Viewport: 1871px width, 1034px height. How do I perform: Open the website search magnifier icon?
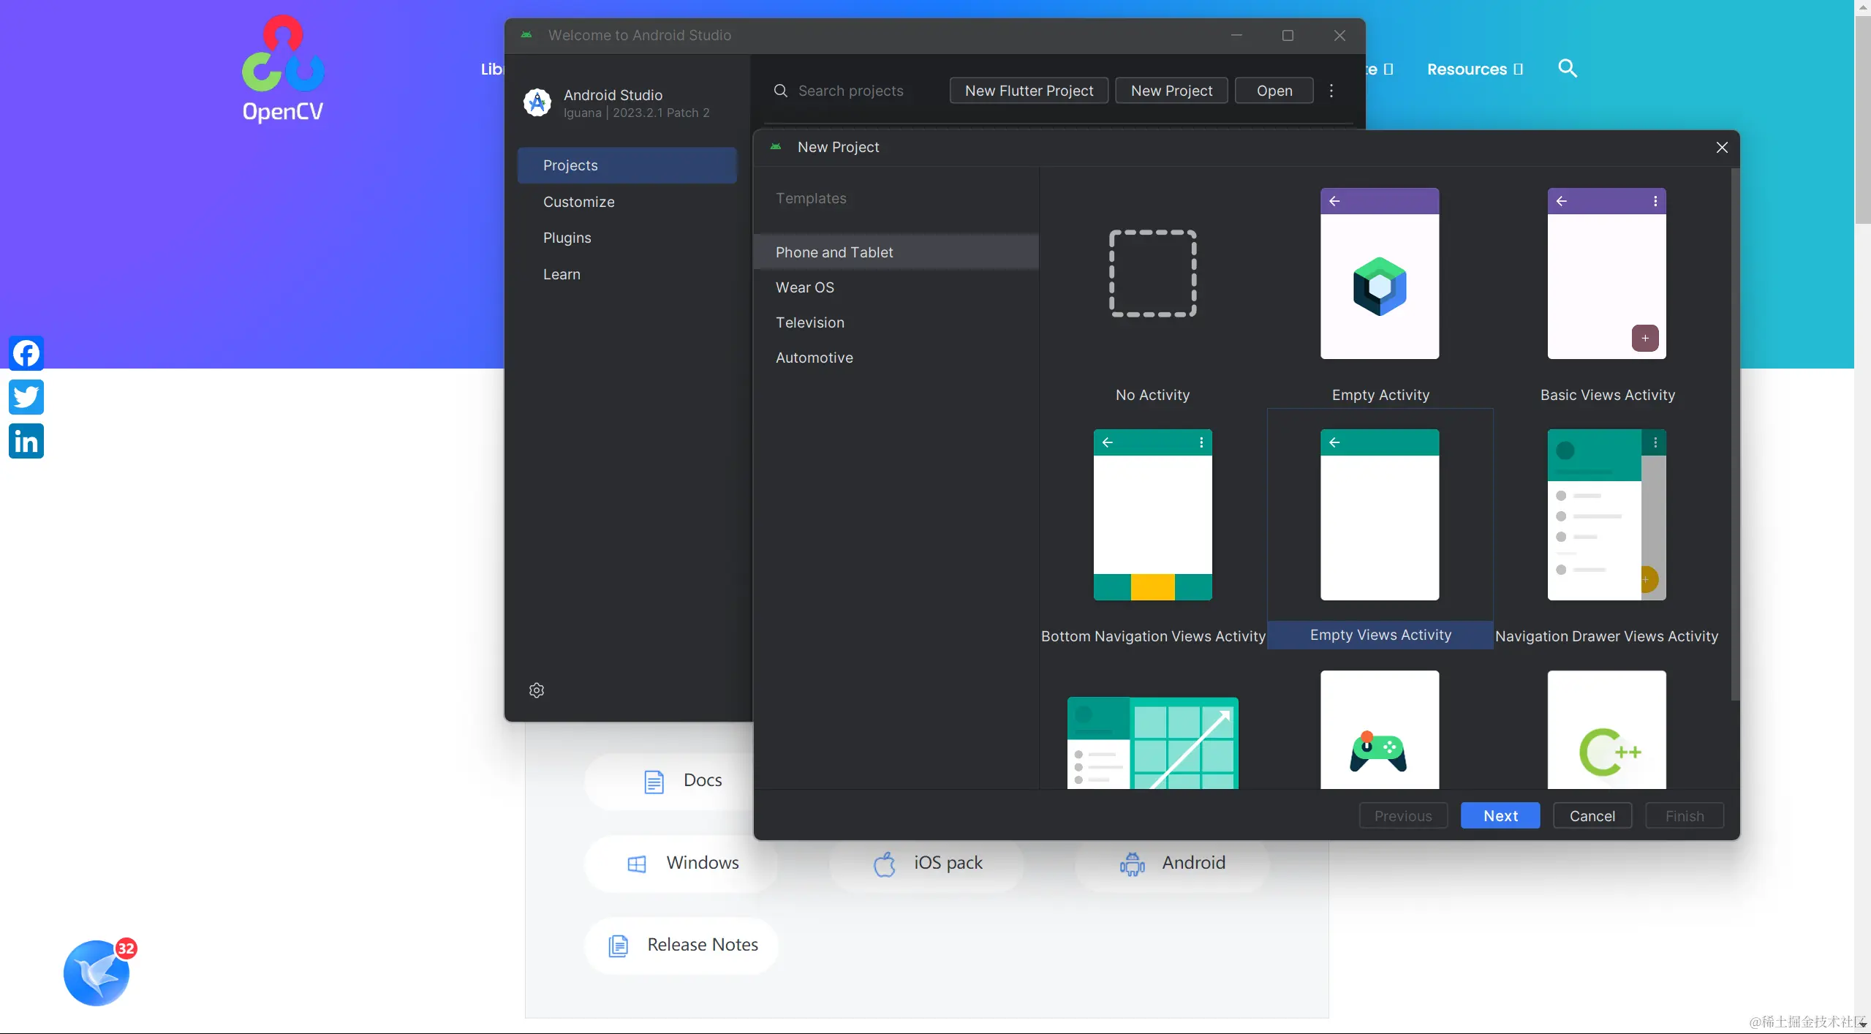[1567, 69]
